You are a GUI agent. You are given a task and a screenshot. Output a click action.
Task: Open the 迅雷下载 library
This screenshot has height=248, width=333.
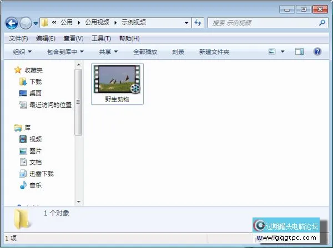tap(36, 174)
